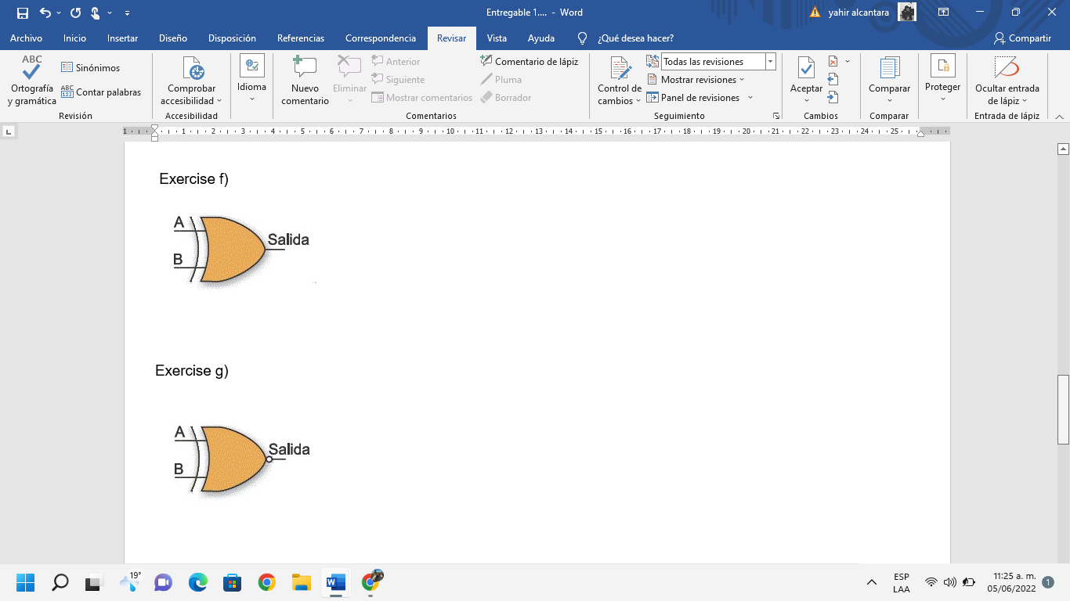Screen dimensions: 1070x601
Task: Expand Undo history dropdown arrow
Action: coord(60,13)
